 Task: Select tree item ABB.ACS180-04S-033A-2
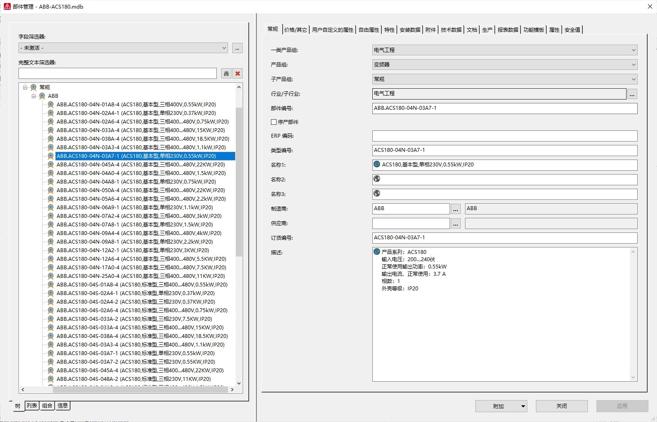[134, 319]
